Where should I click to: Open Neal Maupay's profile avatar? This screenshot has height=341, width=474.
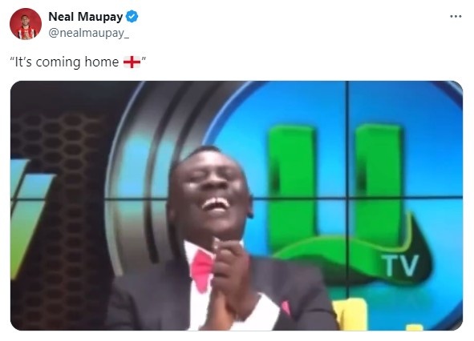[x=26, y=23]
